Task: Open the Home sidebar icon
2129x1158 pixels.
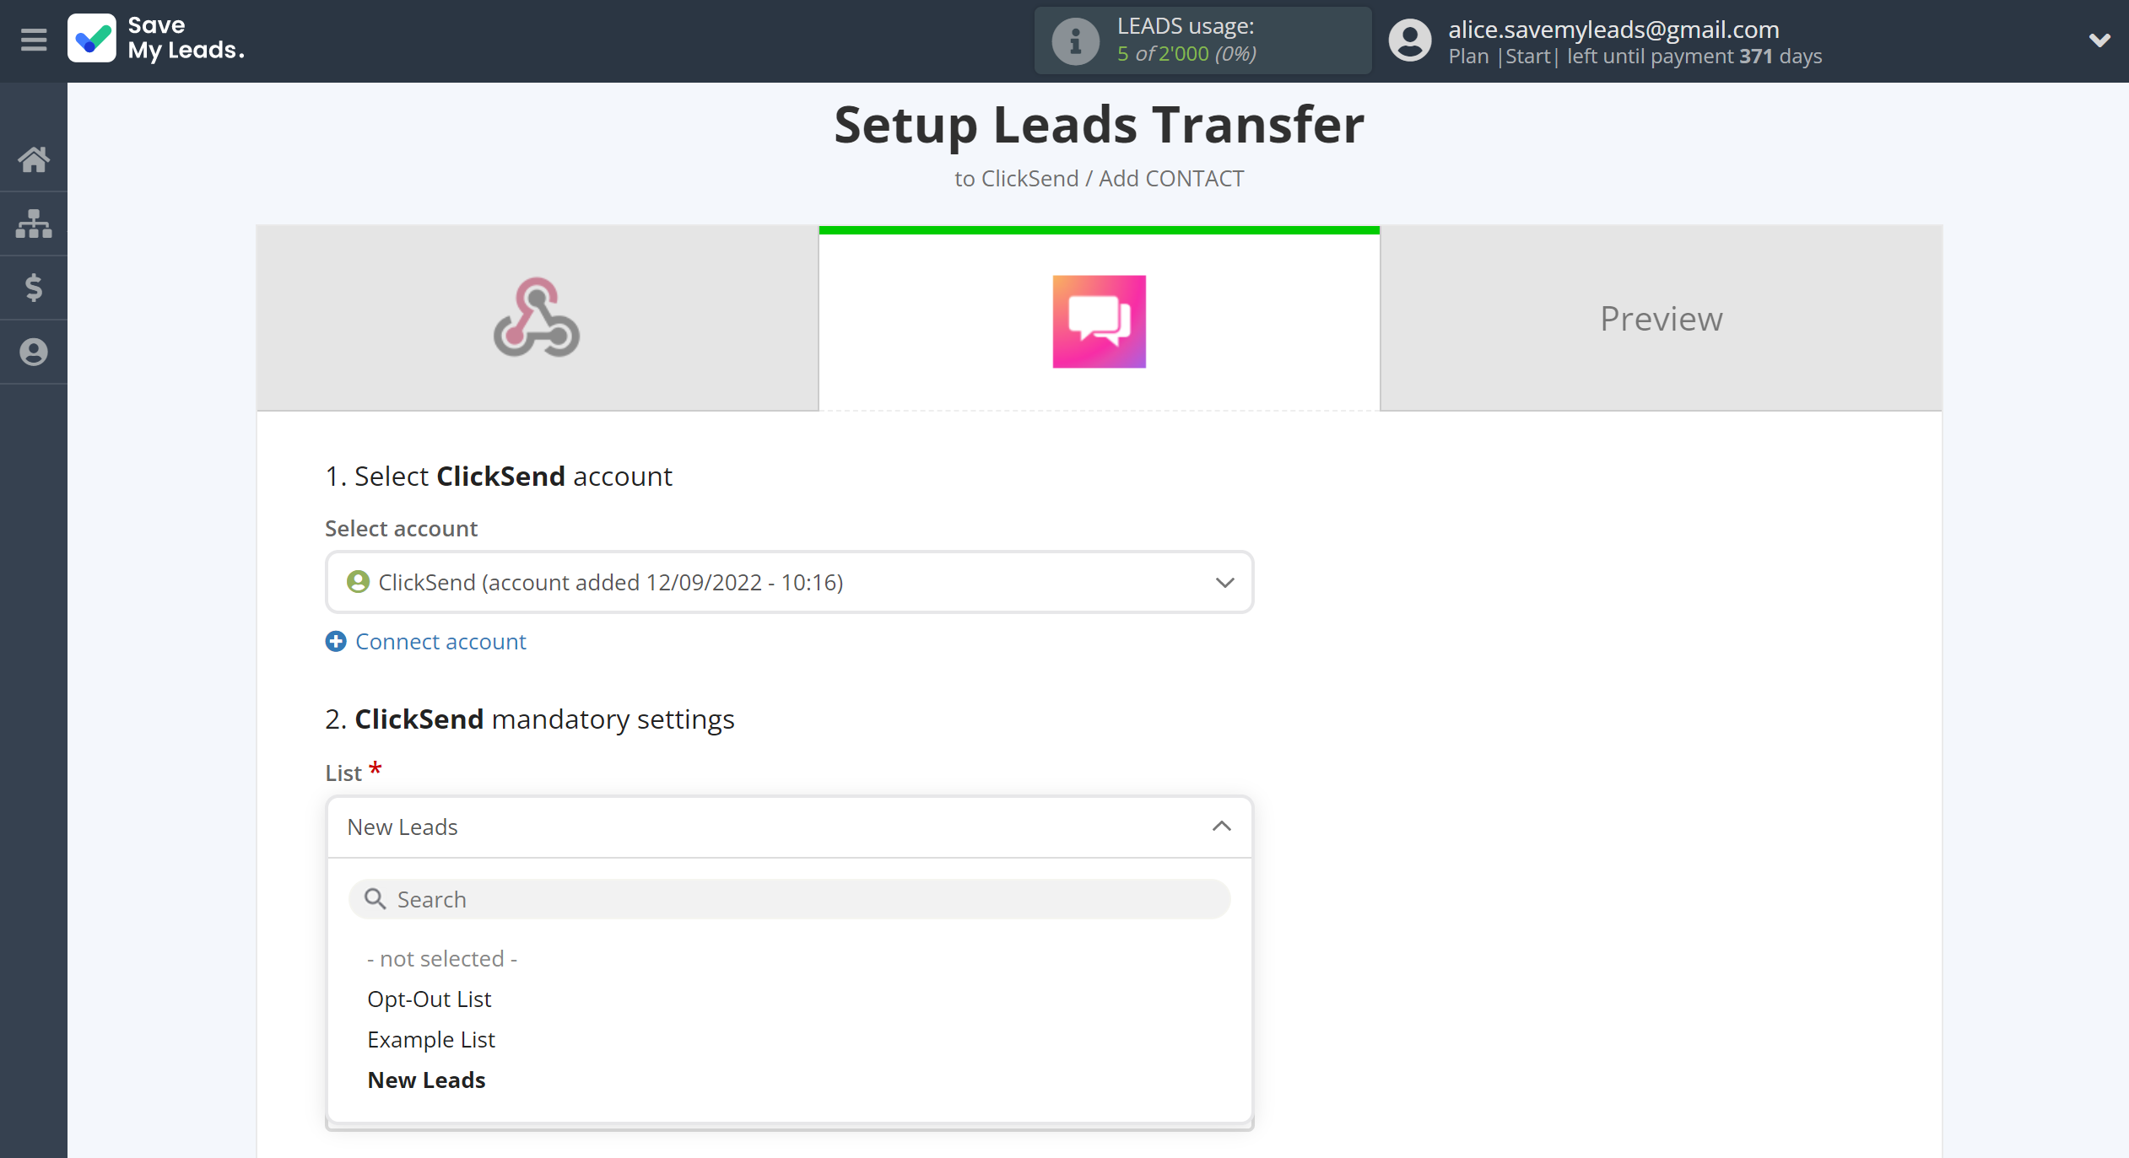Action: 34,159
